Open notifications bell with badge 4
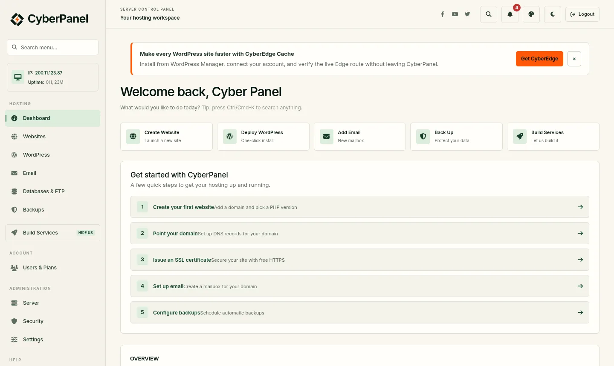Image resolution: width=614 pixels, height=366 pixels. pyautogui.click(x=510, y=14)
